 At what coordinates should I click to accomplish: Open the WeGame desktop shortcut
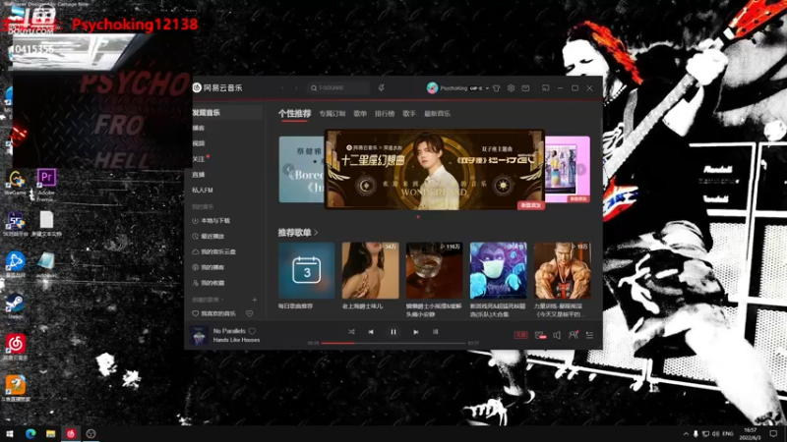[15, 183]
